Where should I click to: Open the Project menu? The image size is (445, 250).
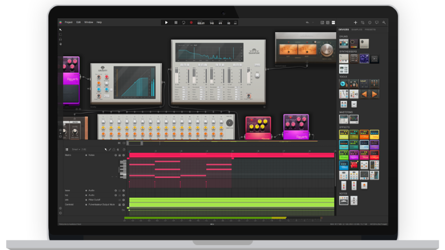coord(68,22)
